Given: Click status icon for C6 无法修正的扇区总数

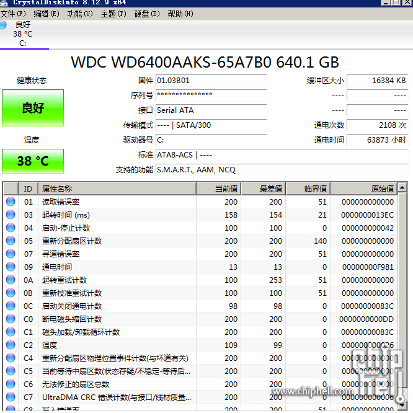Looking at the screenshot, I should [x=11, y=384].
